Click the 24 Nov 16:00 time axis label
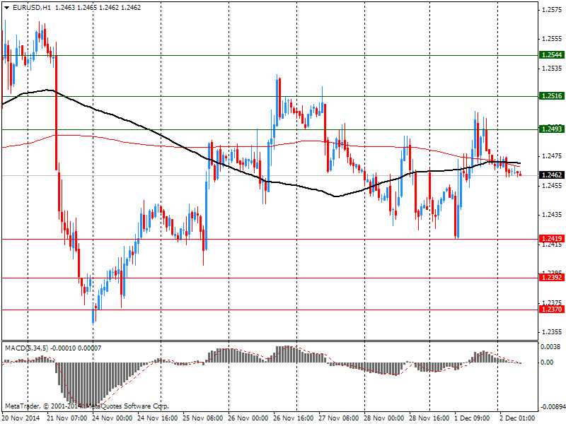The image size is (566, 424). pyautogui.click(x=157, y=418)
